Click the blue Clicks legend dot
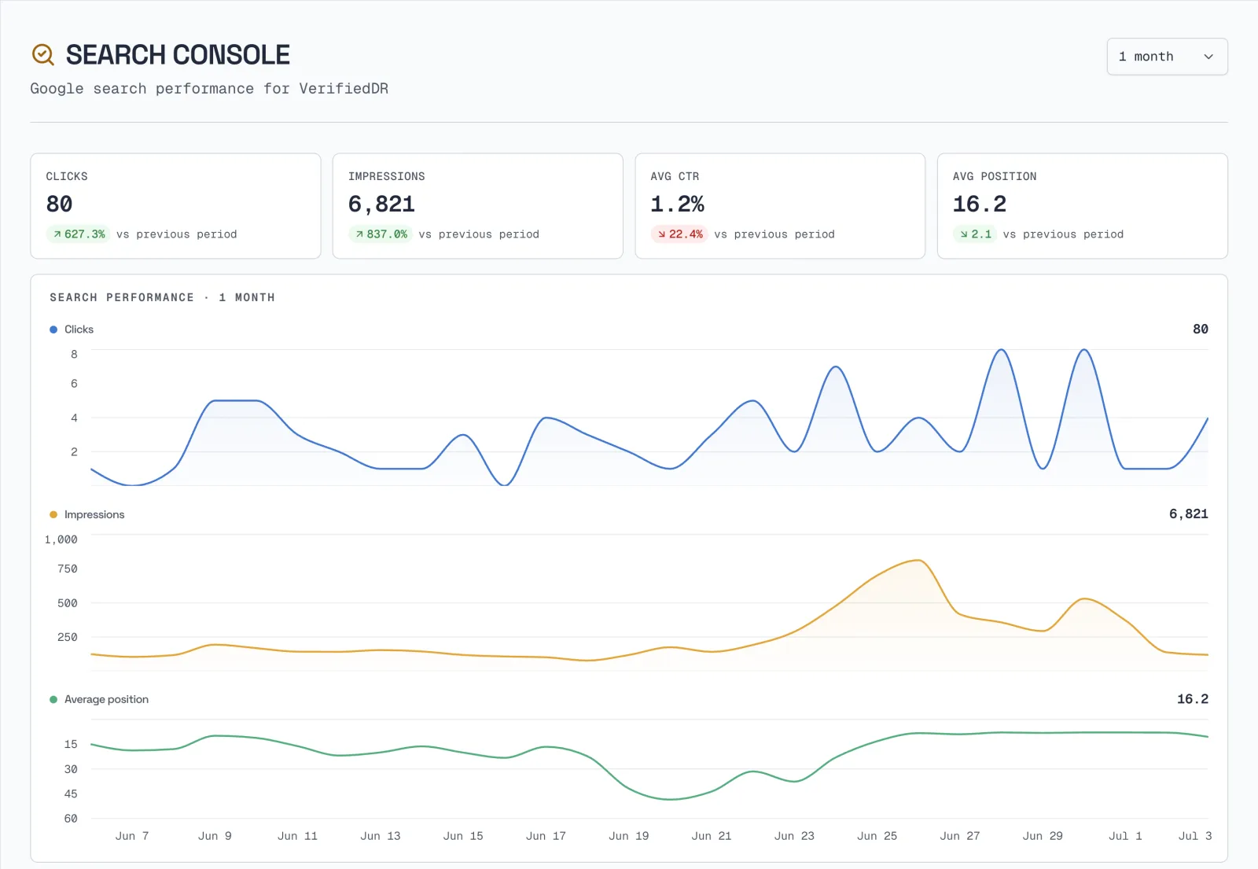 point(53,330)
